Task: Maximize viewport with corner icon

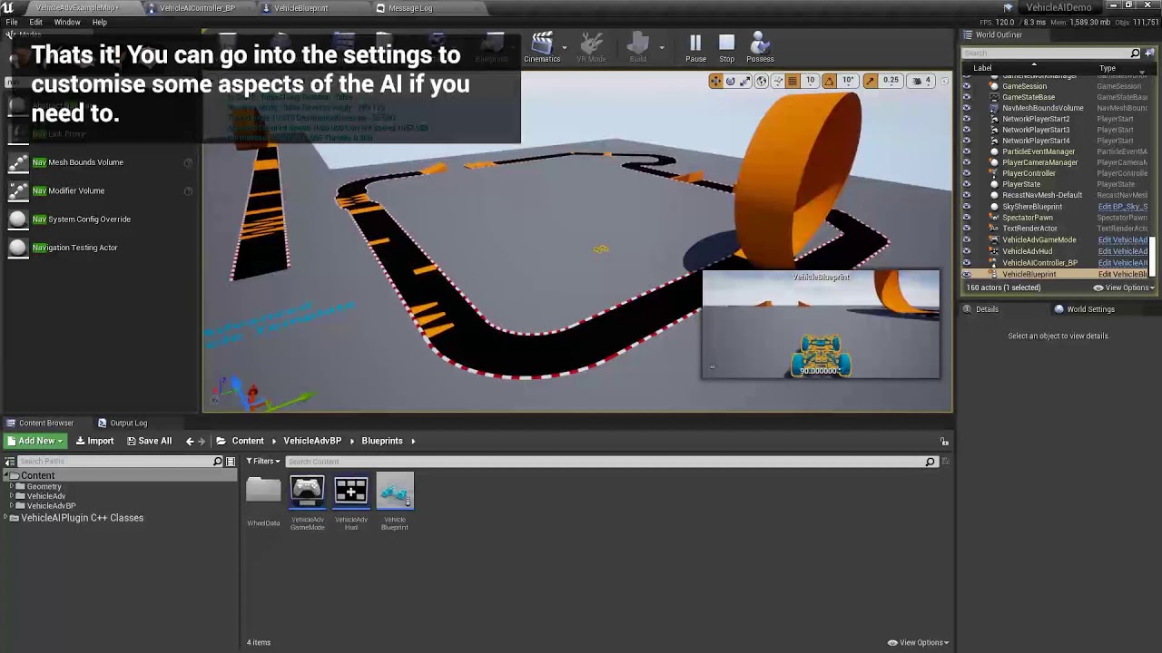Action: click(x=944, y=81)
